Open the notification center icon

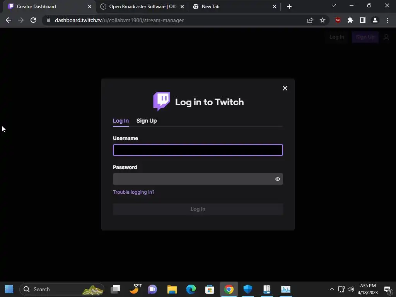pos(387,289)
